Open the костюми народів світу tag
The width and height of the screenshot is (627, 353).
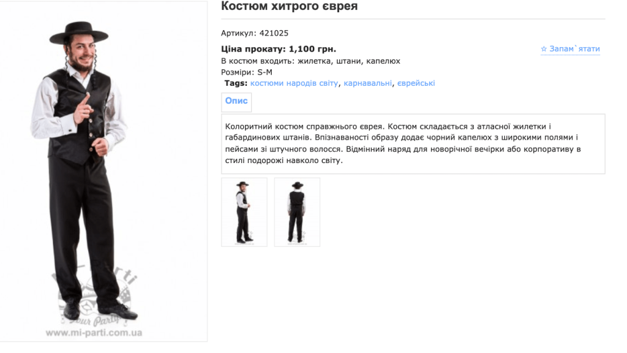(x=294, y=83)
